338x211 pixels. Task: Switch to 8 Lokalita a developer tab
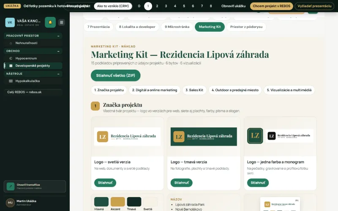(137, 27)
